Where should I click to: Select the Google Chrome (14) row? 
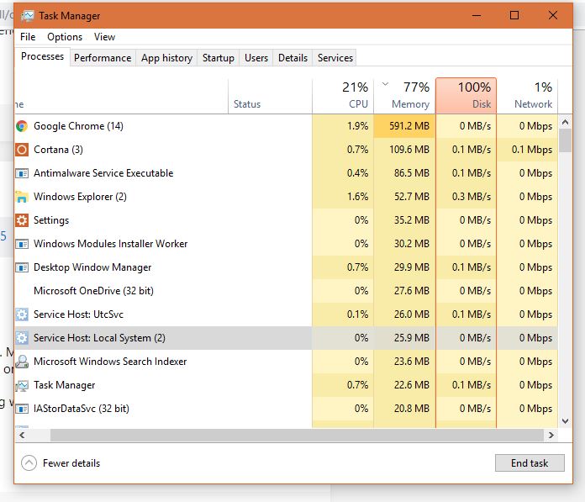pyautogui.click(x=286, y=126)
